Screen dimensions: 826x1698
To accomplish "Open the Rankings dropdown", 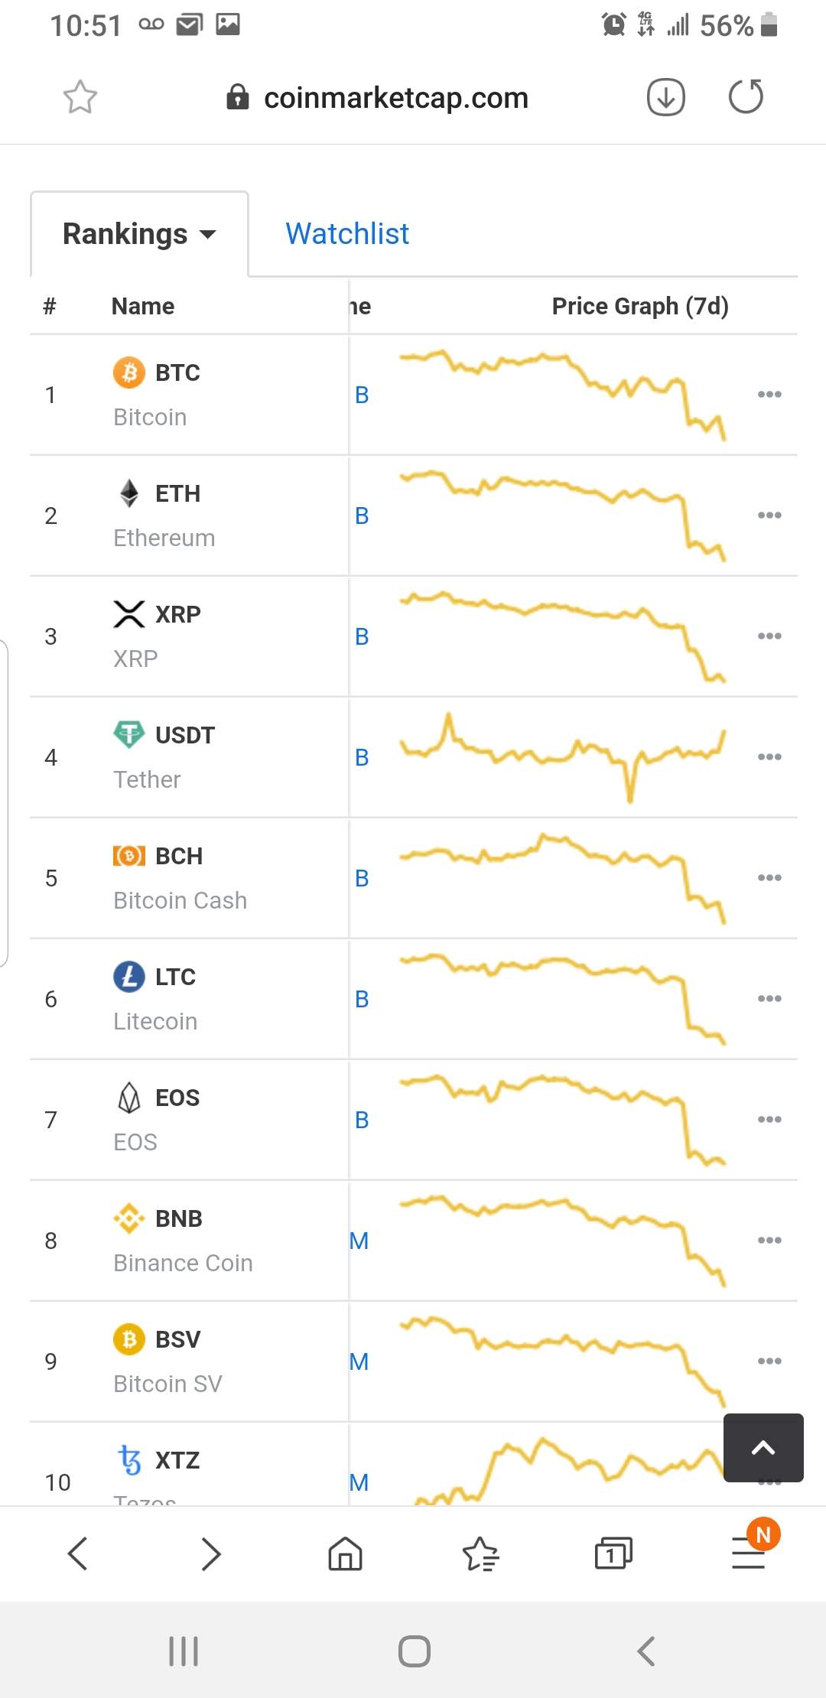I will click(x=139, y=234).
